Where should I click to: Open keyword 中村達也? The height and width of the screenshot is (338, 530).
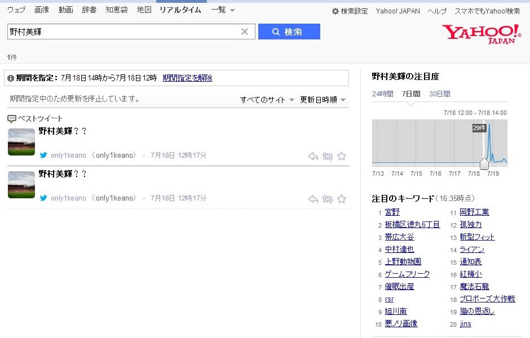(x=400, y=249)
